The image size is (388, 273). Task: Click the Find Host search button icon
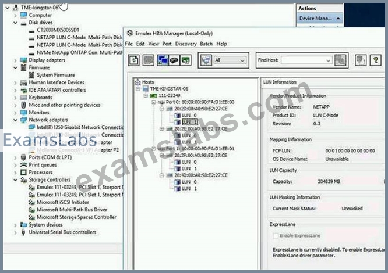(340, 60)
